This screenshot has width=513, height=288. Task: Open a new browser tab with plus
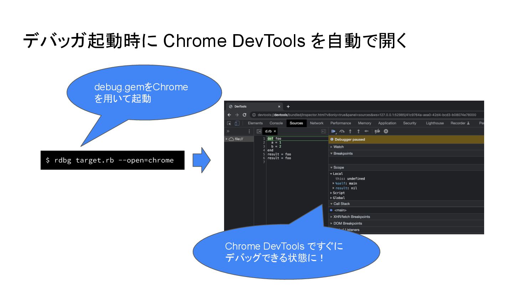(x=288, y=106)
